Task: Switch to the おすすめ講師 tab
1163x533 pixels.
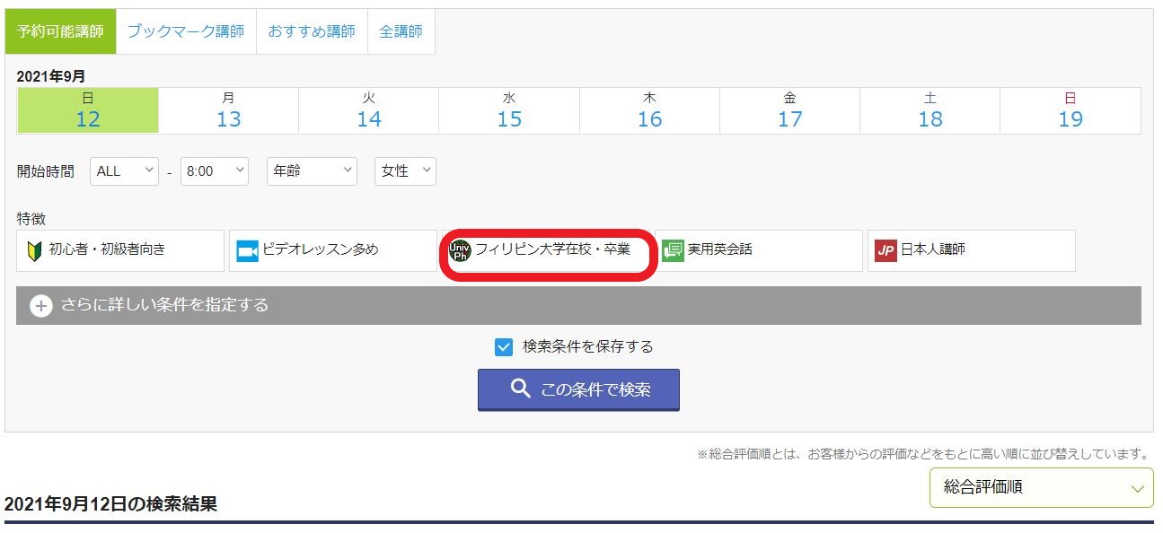Action: 312,31
